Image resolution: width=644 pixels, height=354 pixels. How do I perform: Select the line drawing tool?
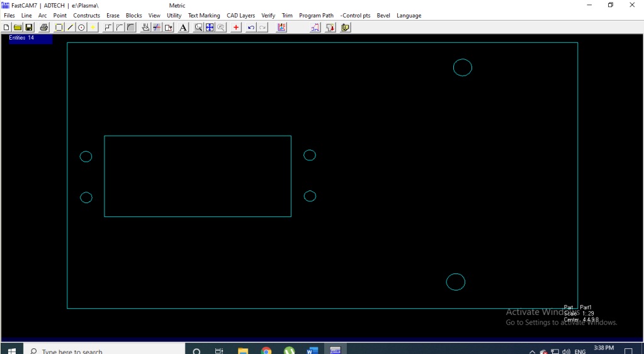tap(71, 28)
